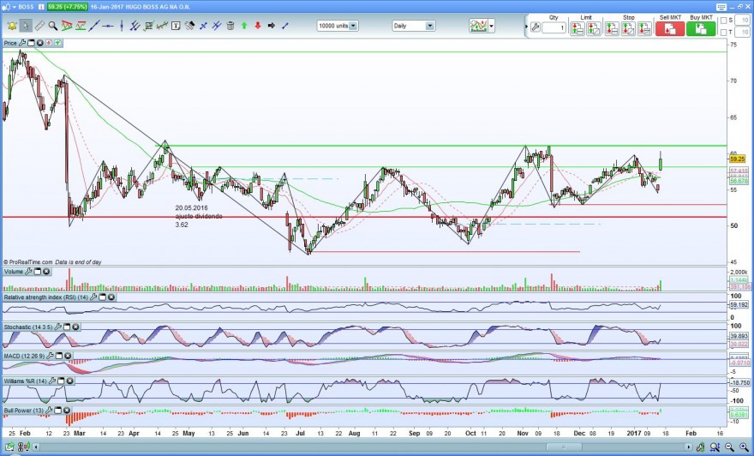Click the keyboard icon in title bar

pyautogui.click(x=721, y=7)
